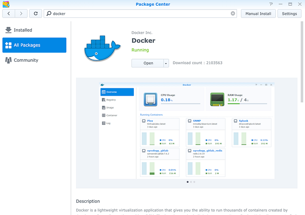Viewport: 305px width, 215px height.
Task: Click the Manual Install button
Action: point(258,13)
